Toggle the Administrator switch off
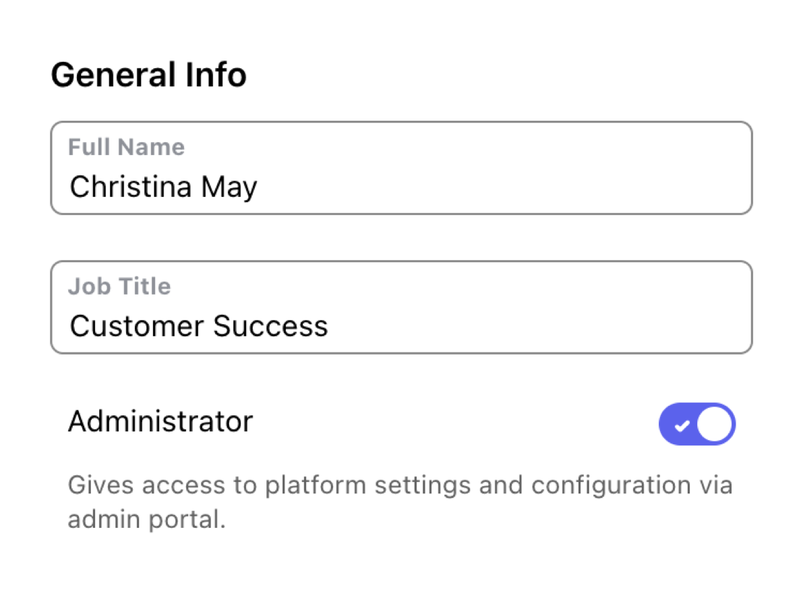 point(696,424)
